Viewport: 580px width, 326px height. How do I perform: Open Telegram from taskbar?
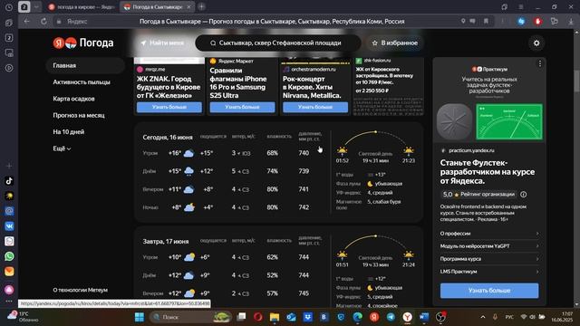pyautogui.click(x=391, y=317)
